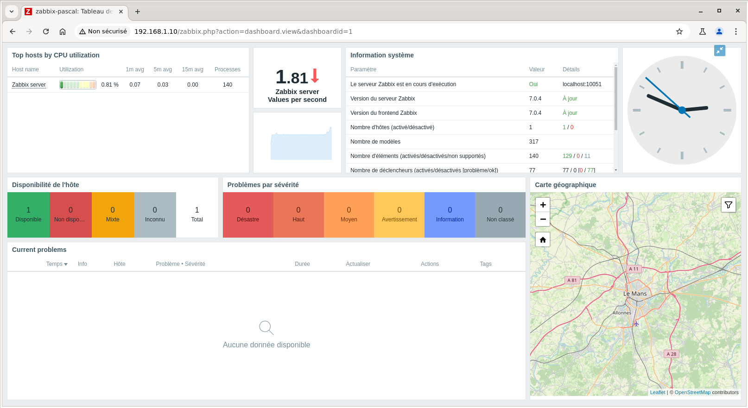
Task: Click the analog clock widget
Action: tap(682, 110)
